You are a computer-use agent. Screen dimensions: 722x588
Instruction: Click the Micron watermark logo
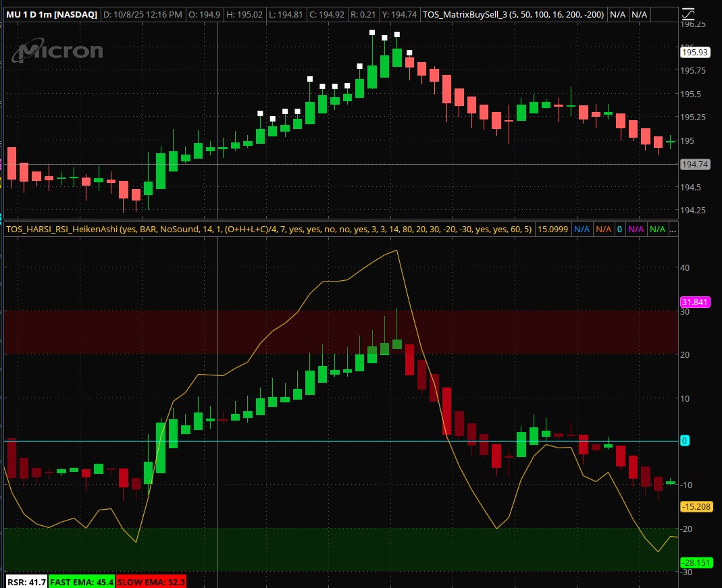[x=61, y=51]
